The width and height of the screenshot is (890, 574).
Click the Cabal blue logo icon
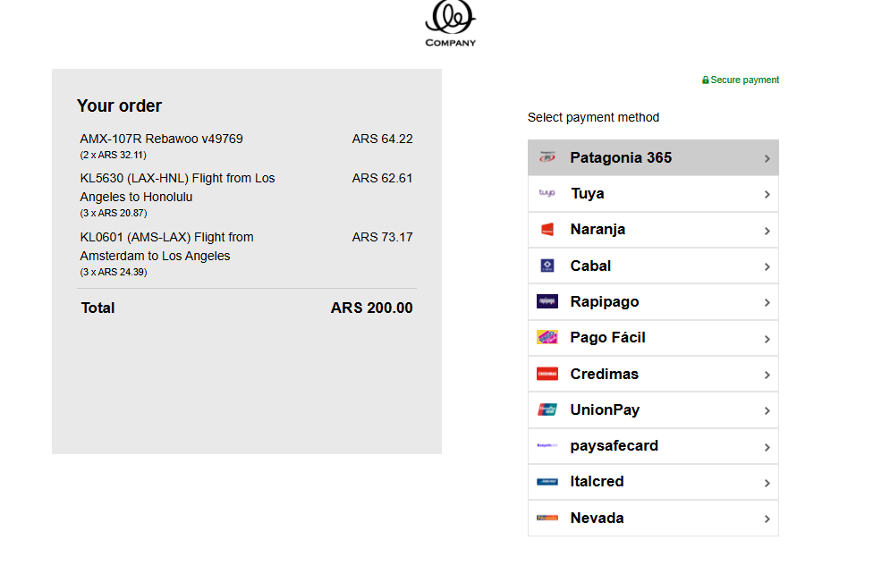point(547,266)
